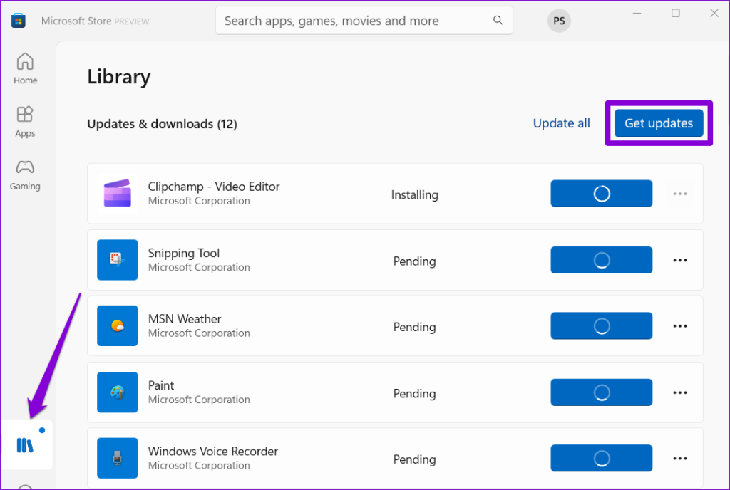Expand more options for MSN Weather
This screenshot has width=730, height=490.
679,326
